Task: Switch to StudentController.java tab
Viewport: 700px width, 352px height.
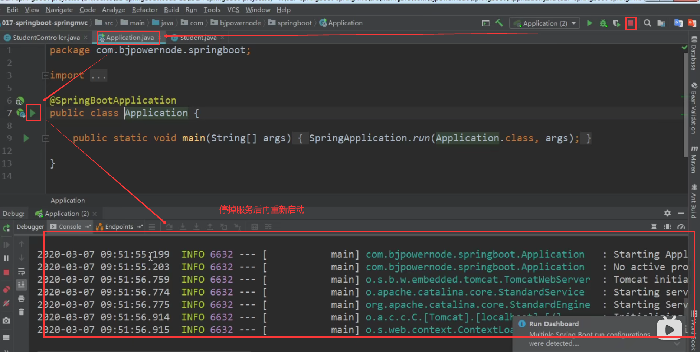Action: click(46, 38)
